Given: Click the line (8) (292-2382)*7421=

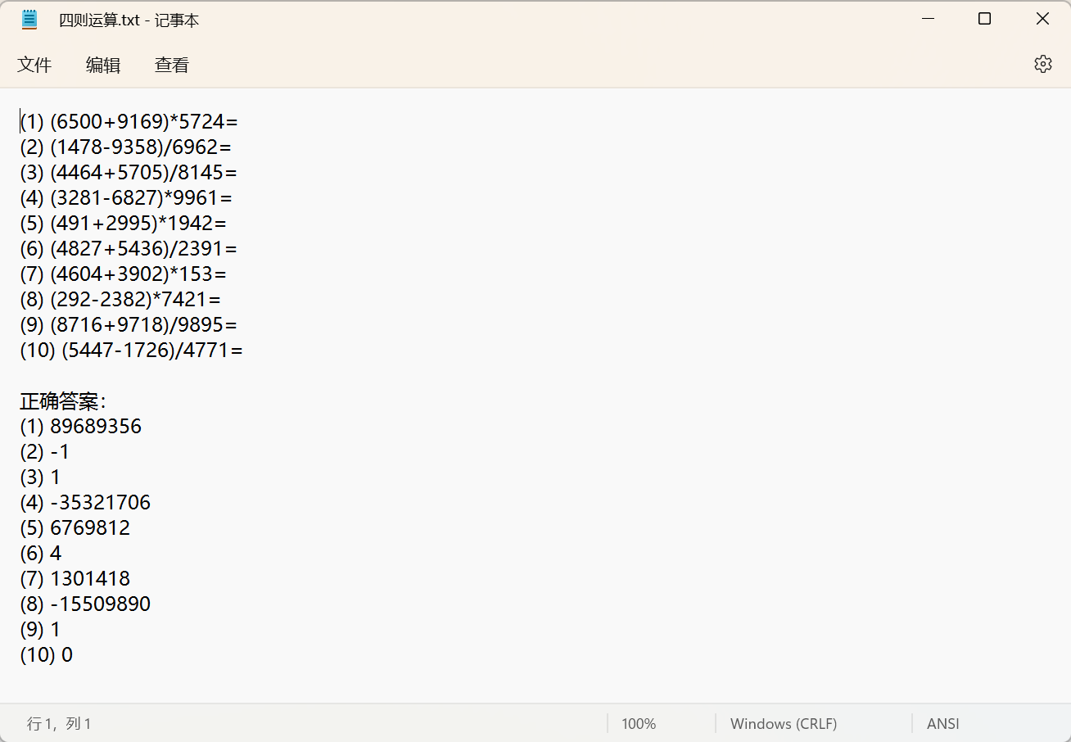Looking at the screenshot, I should pyautogui.click(x=120, y=300).
